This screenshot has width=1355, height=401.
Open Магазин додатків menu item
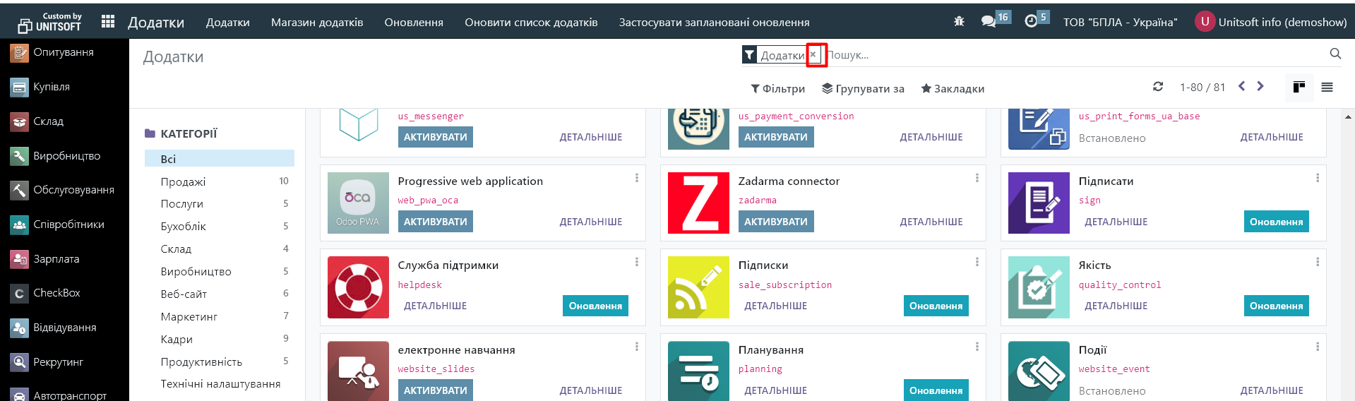(317, 23)
